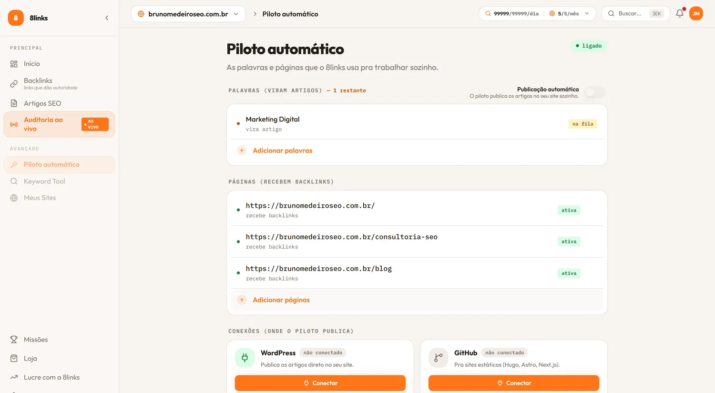Open Backlinks in the sidebar

point(59,83)
